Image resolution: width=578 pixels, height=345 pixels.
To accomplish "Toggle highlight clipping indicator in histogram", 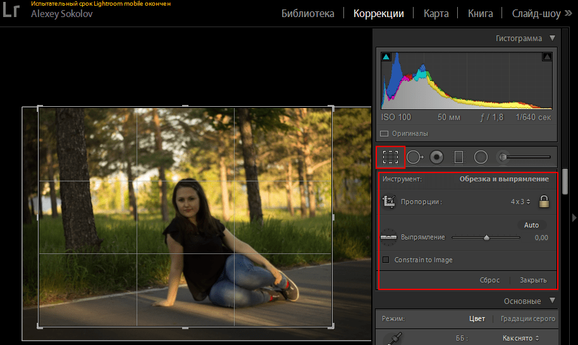I will (547, 57).
